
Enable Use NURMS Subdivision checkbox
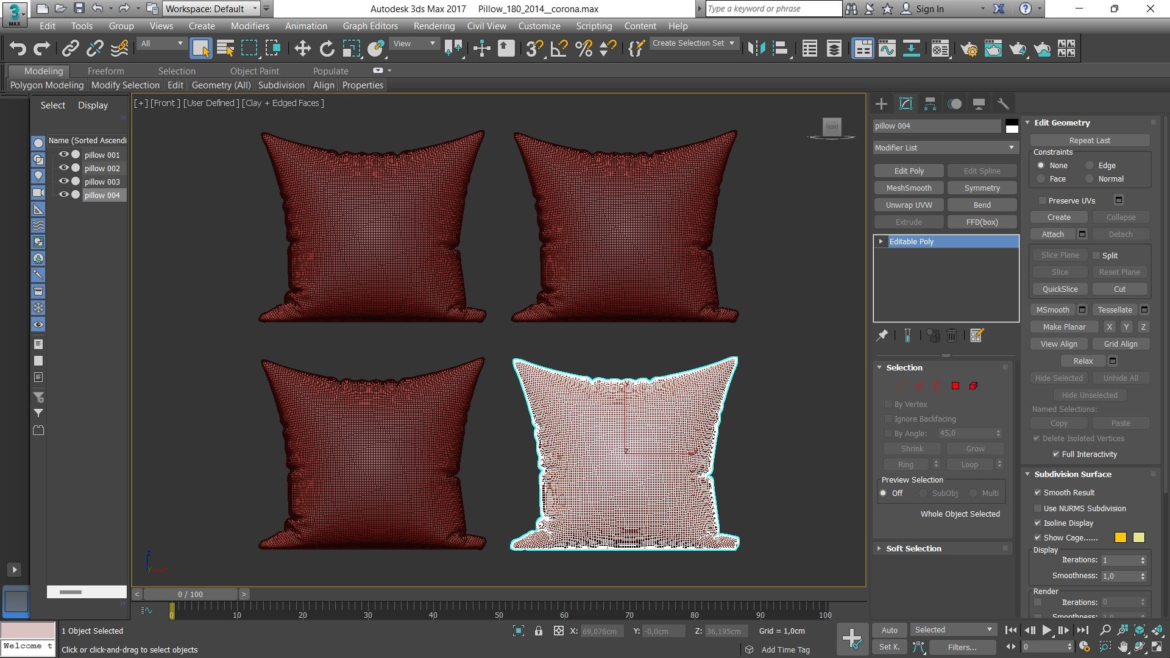coord(1038,508)
